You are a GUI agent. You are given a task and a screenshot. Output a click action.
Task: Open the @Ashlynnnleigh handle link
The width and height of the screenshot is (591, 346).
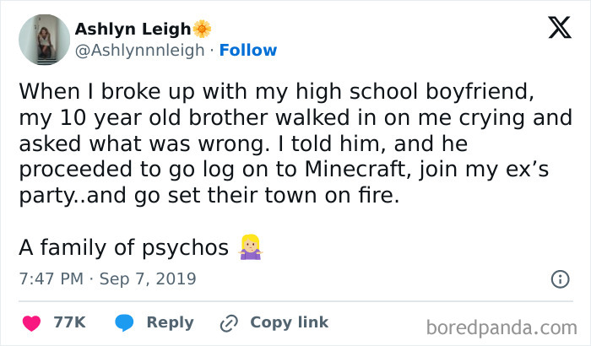coord(140,51)
